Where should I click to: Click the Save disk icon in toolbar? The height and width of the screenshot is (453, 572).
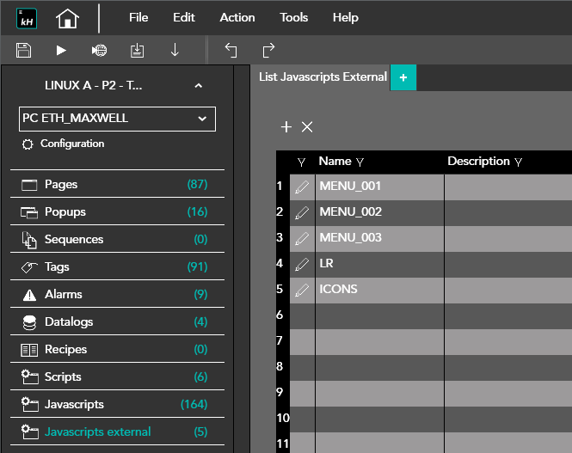24,50
